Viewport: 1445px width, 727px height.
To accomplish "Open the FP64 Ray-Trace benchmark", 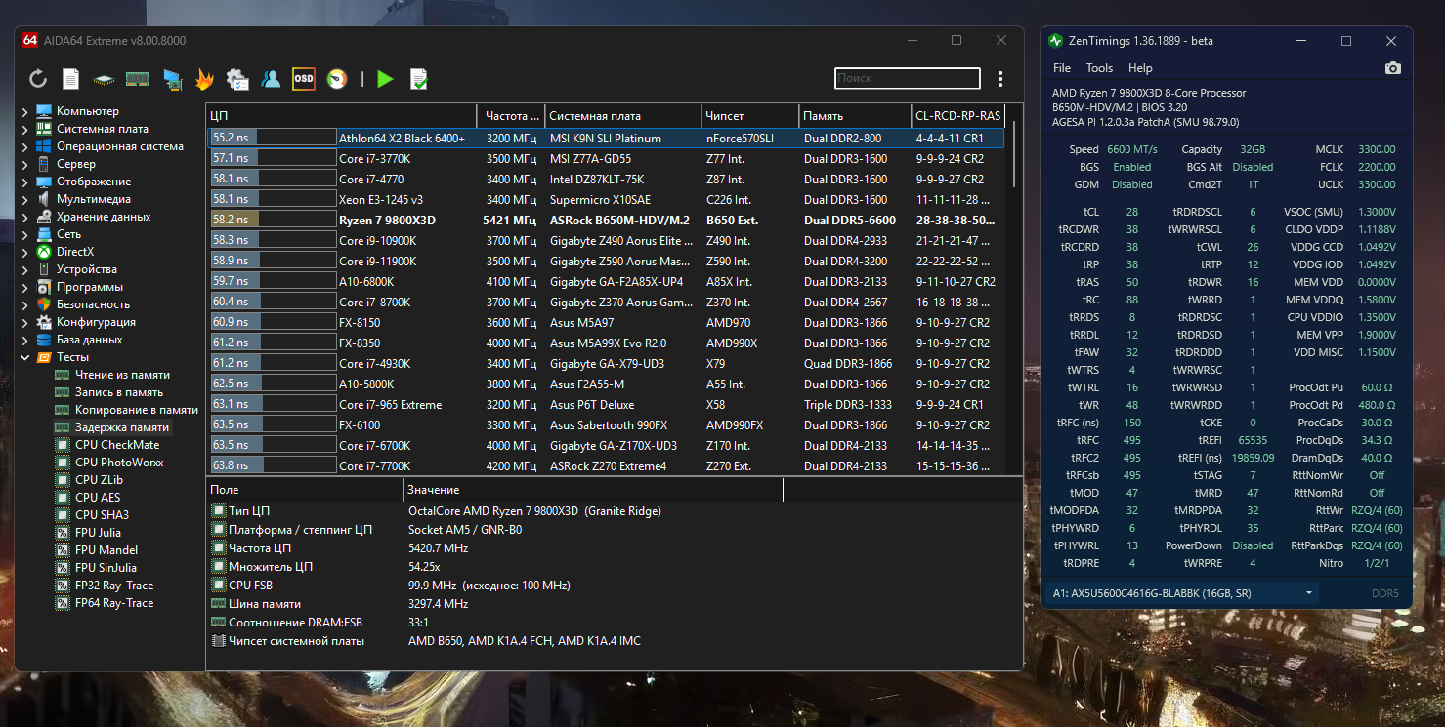I will [114, 603].
